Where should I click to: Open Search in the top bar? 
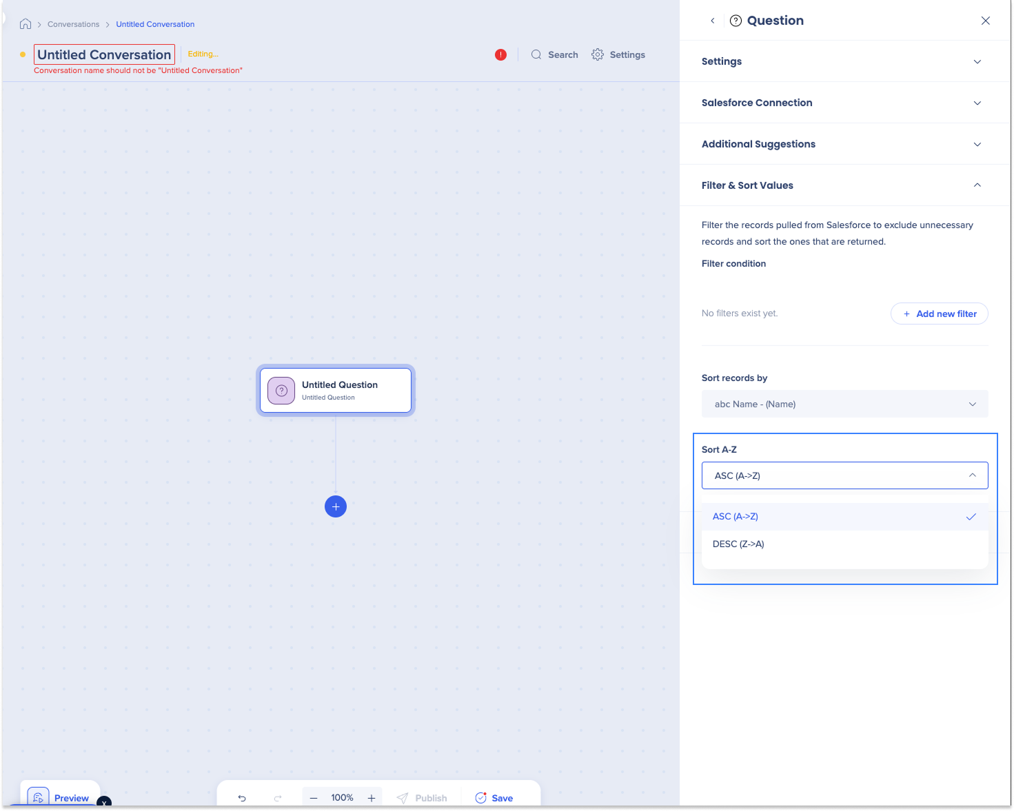pos(555,55)
